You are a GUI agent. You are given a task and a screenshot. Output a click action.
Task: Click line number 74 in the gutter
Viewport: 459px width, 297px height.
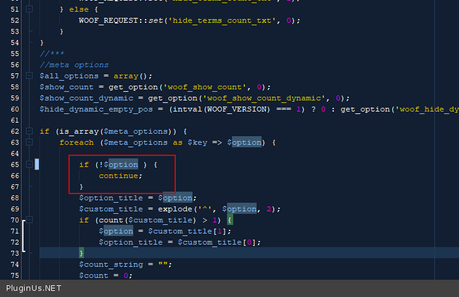pos(15,264)
